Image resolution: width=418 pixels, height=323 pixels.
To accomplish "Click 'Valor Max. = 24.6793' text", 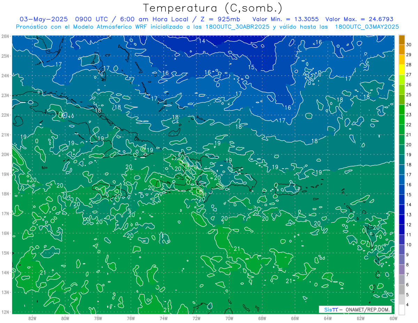I will click(359, 19).
